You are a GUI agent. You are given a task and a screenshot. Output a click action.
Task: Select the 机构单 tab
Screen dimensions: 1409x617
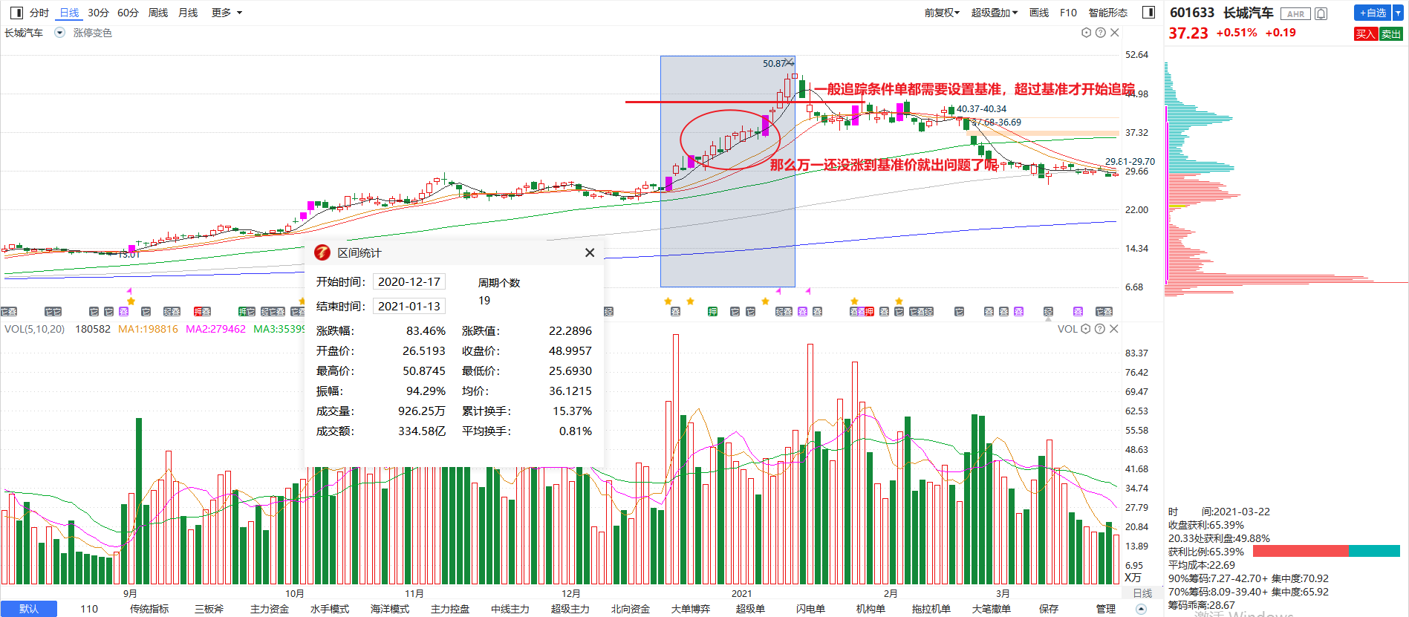(x=871, y=609)
